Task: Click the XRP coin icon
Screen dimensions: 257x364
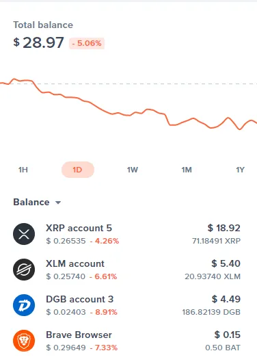Action: pyautogui.click(x=24, y=234)
